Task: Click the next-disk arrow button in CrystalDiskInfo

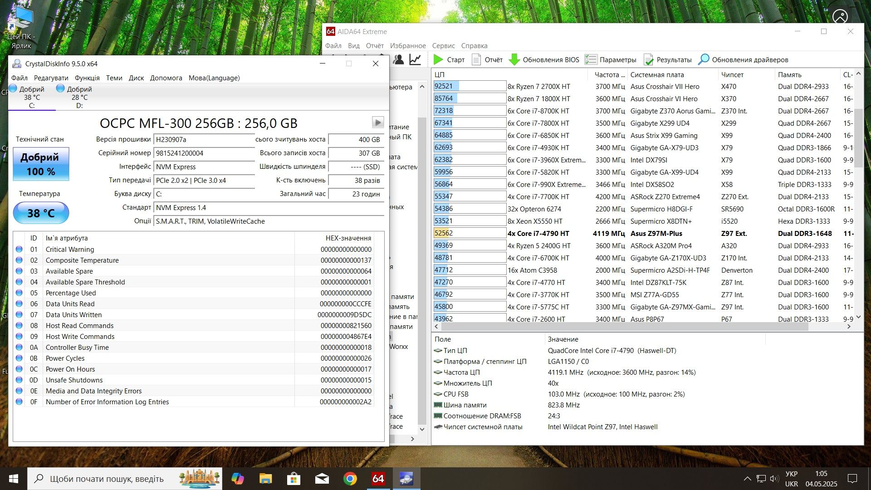Action: (x=378, y=122)
